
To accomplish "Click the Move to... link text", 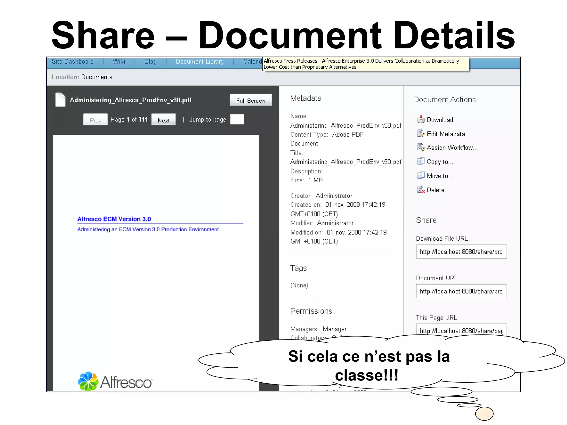I will point(440,176).
